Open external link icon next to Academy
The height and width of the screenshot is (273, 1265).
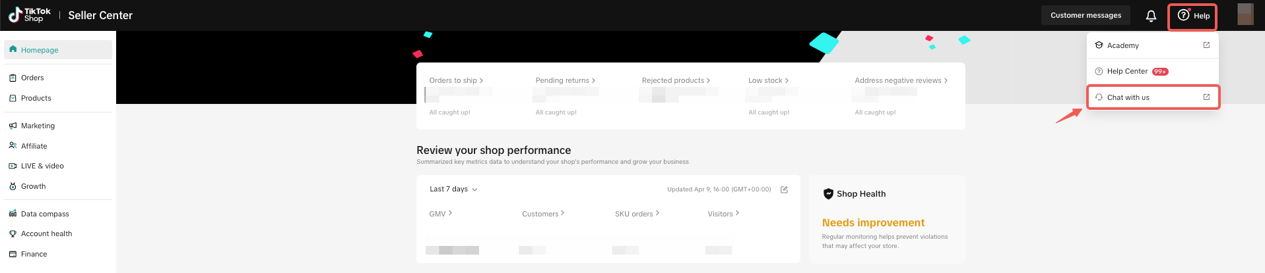pyautogui.click(x=1206, y=45)
